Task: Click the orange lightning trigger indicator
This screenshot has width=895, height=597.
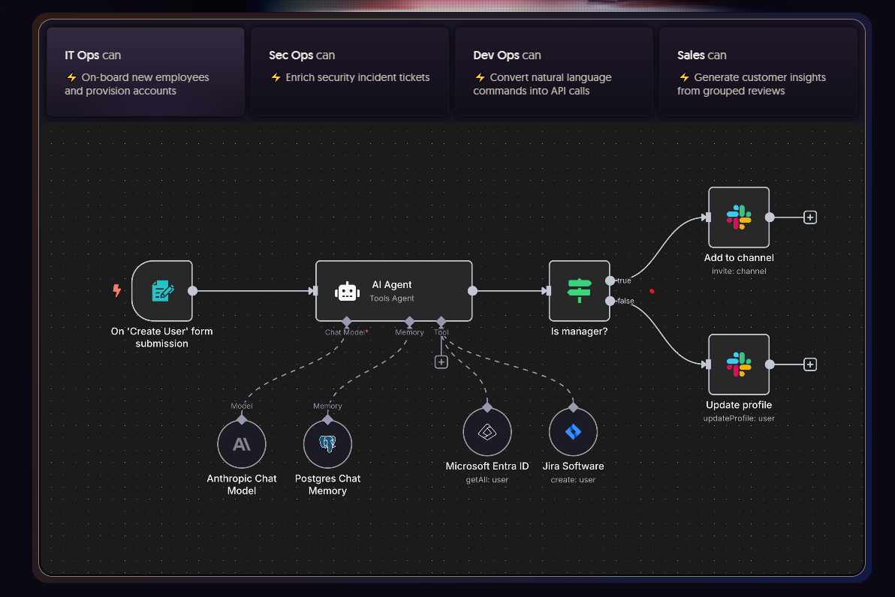Action: (117, 291)
